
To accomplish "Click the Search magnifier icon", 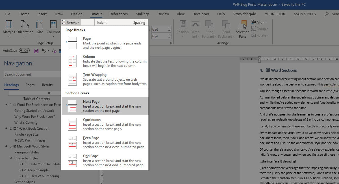I will [x=327, y=14].
